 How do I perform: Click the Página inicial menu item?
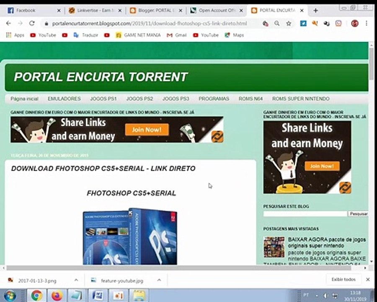coord(24,99)
